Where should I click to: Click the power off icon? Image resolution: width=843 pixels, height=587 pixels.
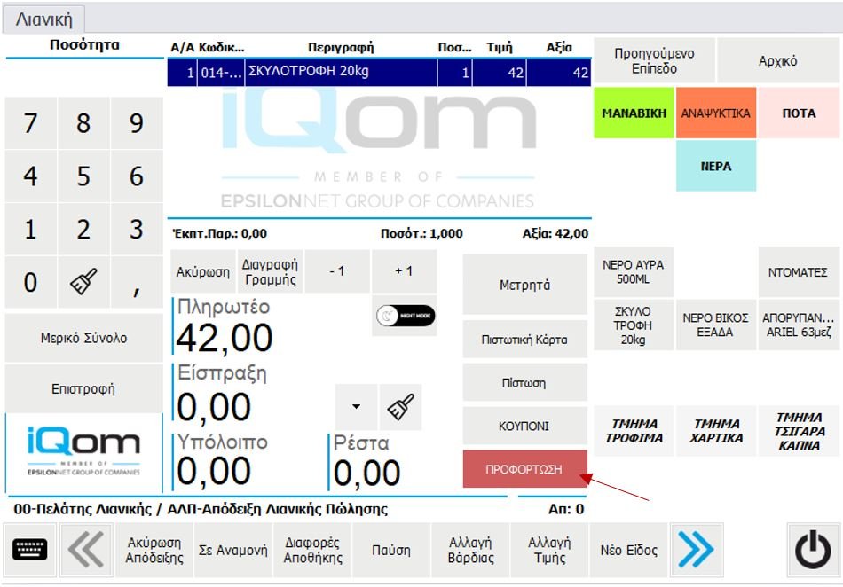coord(812,551)
